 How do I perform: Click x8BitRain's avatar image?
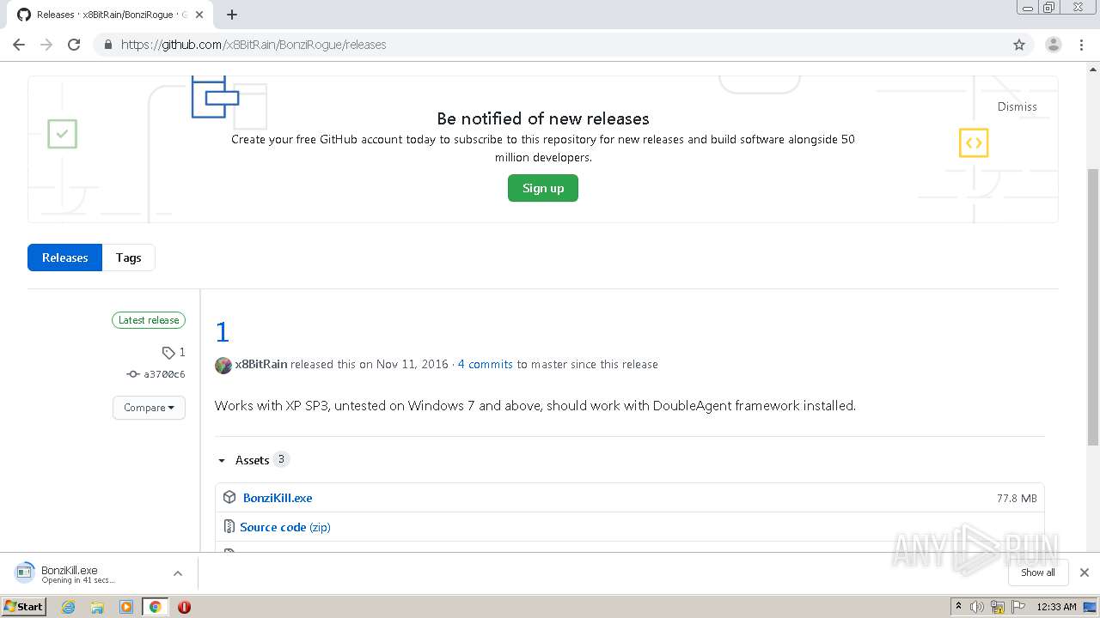pos(223,365)
